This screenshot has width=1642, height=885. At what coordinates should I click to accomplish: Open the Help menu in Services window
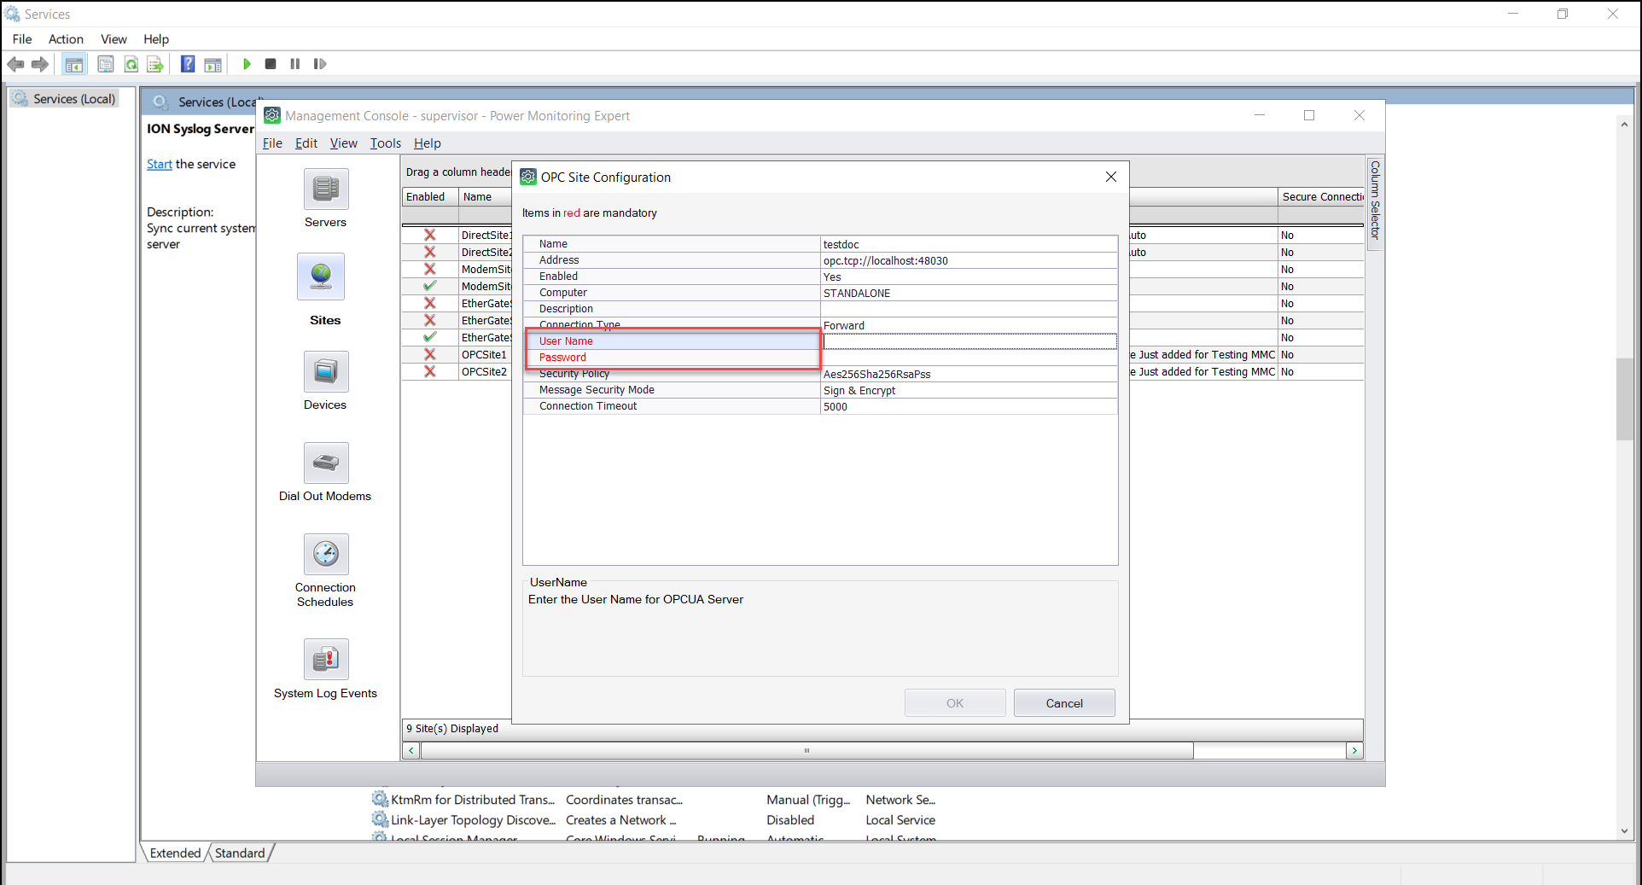pyautogui.click(x=156, y=39)
